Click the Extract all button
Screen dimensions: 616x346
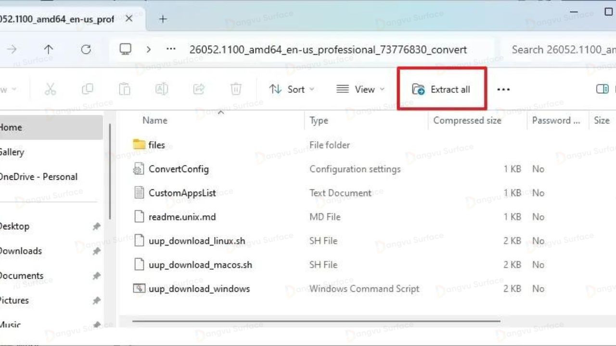click(442, 89)
